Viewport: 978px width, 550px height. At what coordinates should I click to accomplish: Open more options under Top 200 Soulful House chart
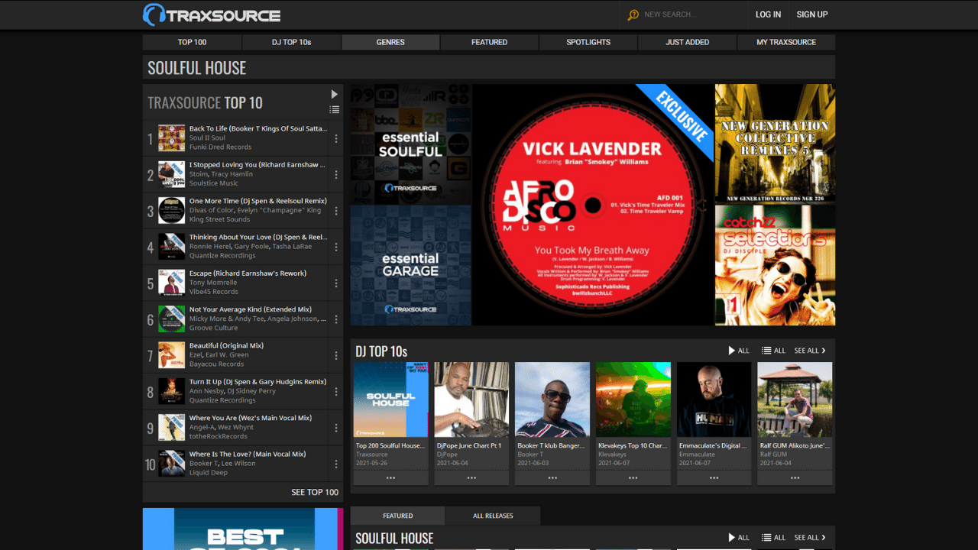pyautogui.click(x=390, y=477)
